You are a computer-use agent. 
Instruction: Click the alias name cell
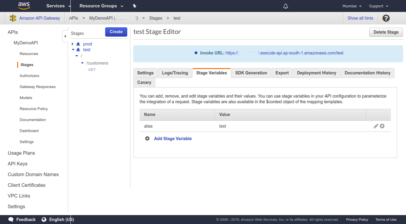[x=177, y=126]
